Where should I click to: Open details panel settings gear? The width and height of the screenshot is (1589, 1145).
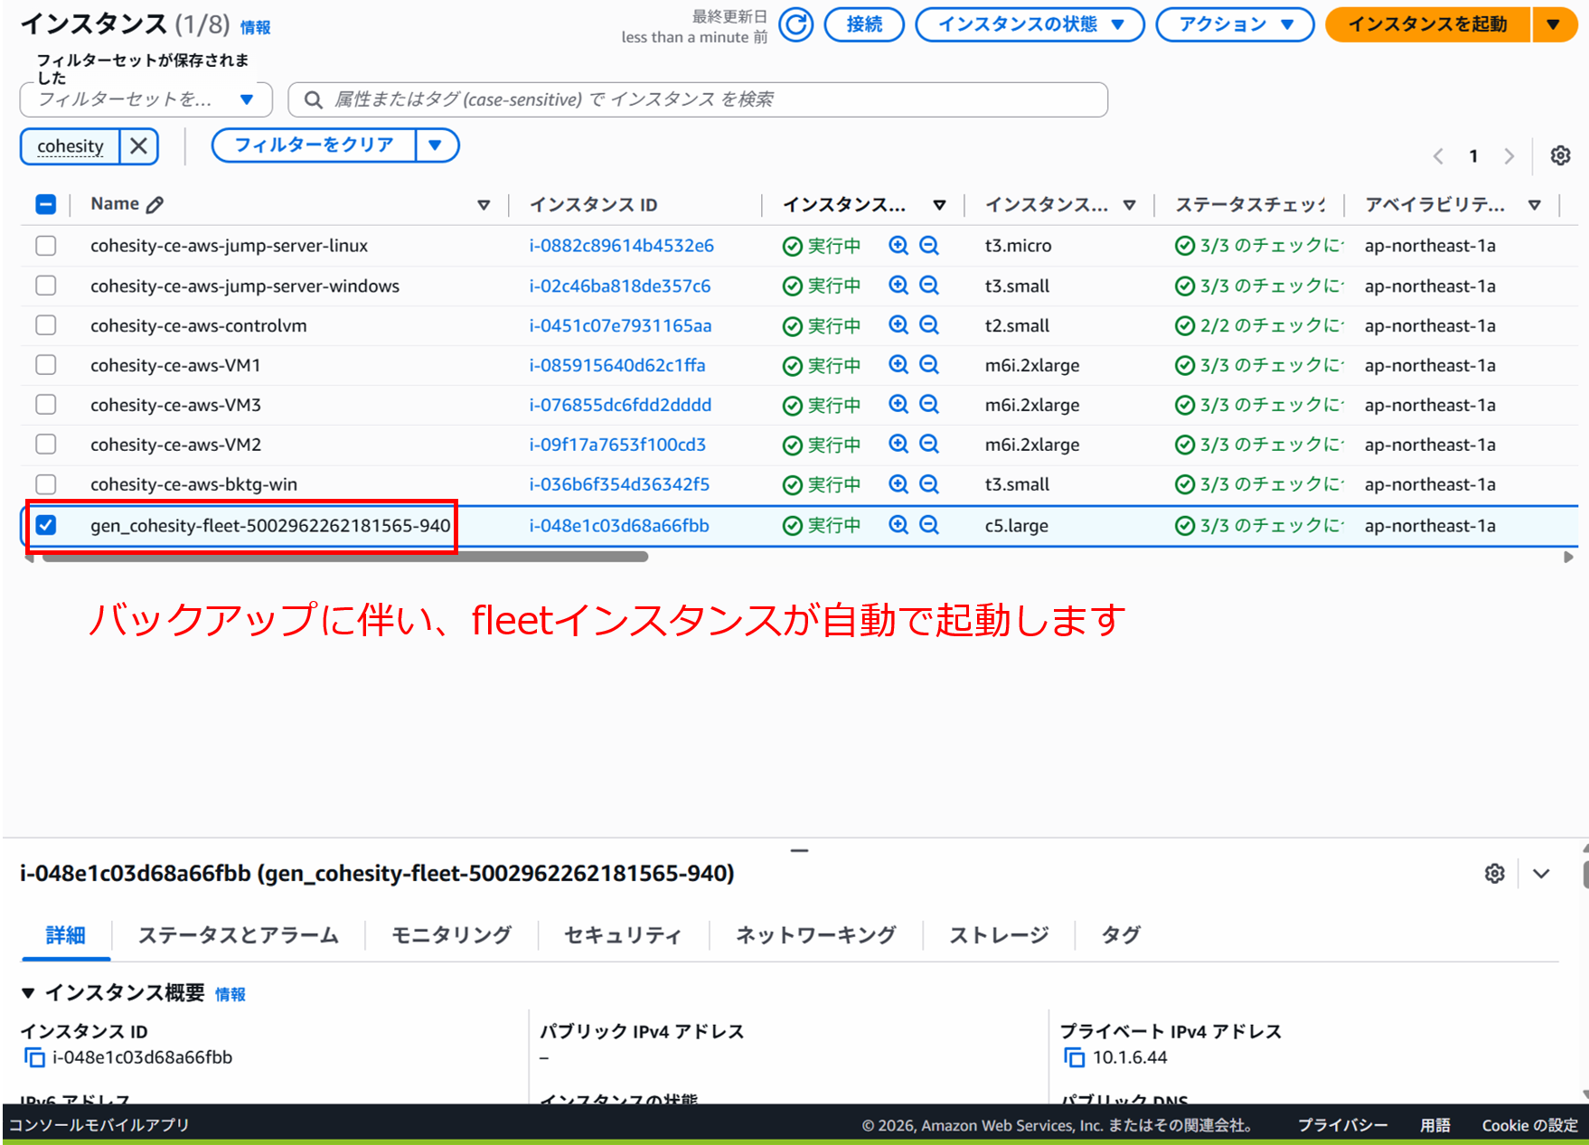pyautogui.click(x=1495, y=873)
